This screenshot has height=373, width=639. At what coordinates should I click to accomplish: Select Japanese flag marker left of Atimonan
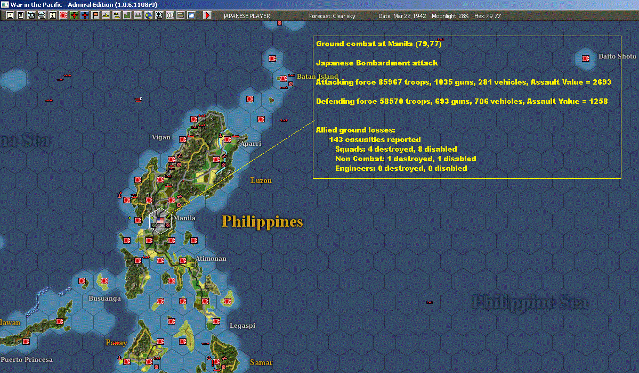click(x=183, y=261)
